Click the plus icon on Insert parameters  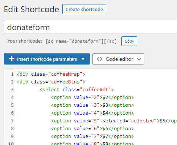(12, 59)
